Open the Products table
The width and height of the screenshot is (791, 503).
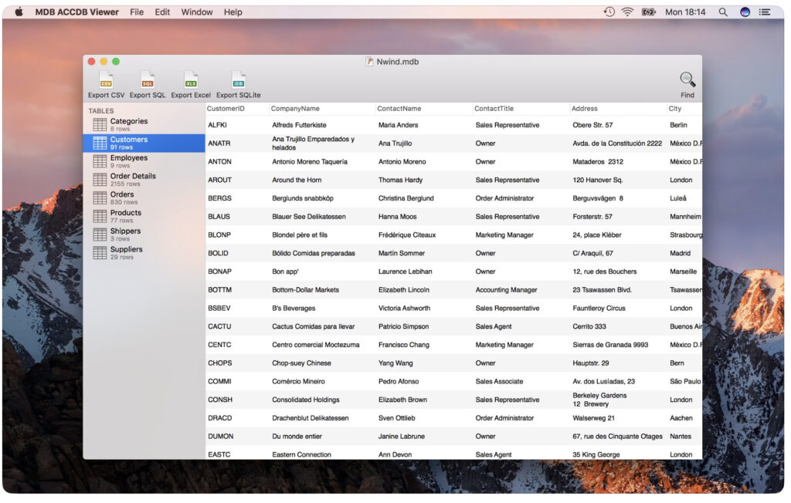125,216
